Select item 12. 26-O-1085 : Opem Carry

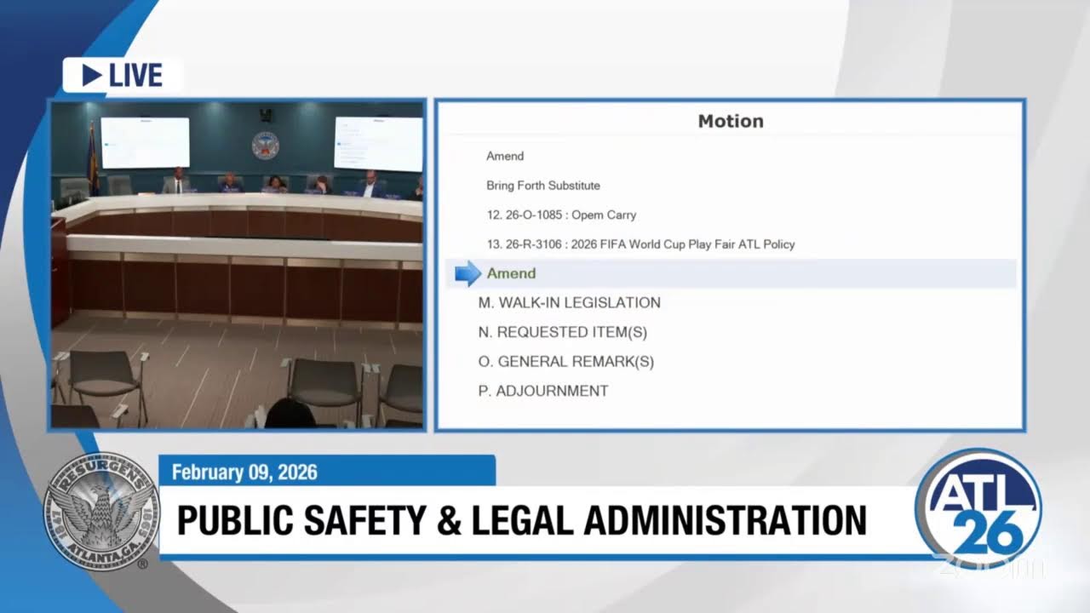click(561, 215)
